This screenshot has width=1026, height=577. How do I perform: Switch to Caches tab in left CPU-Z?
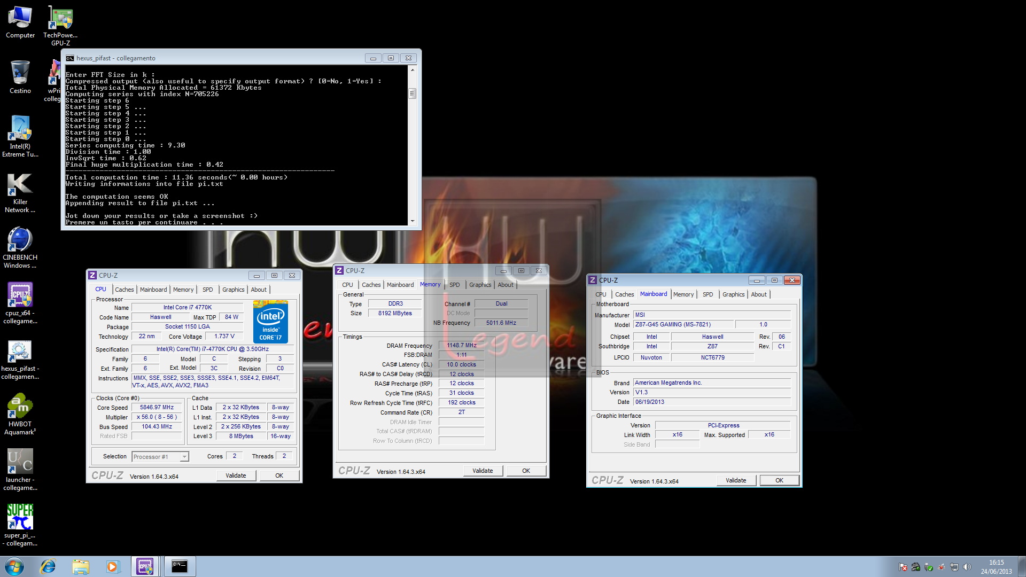125,290
